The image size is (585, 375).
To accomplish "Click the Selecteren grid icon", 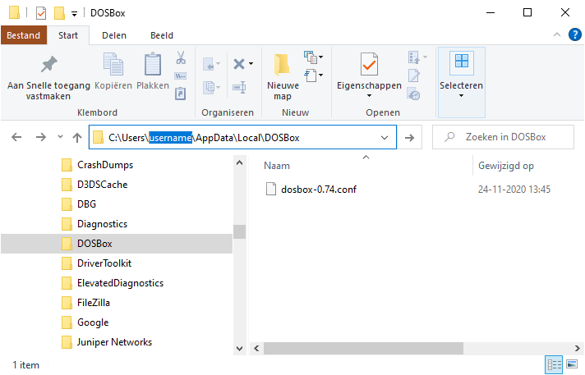I will coord(462,62).
